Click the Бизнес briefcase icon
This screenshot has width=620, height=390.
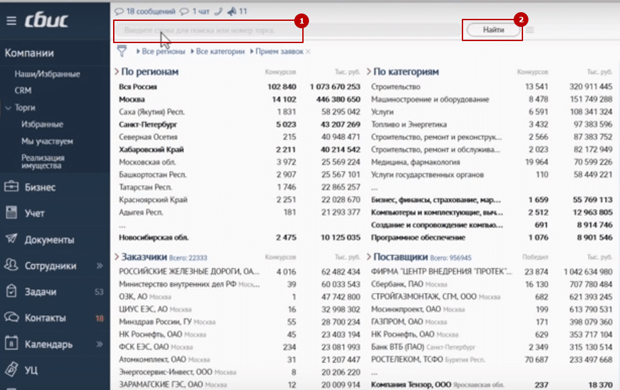(11, 187)
